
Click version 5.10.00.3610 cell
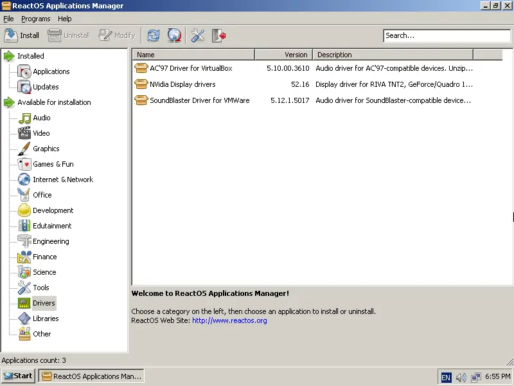coord(288,68)
